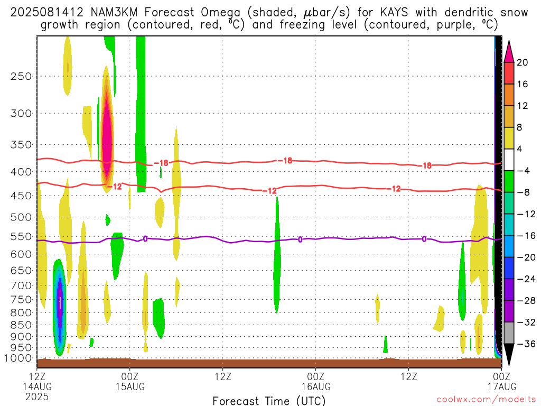The image size is (541, 406).
Task: Click the colorbar tick label -8
Action: pos(523,192)
